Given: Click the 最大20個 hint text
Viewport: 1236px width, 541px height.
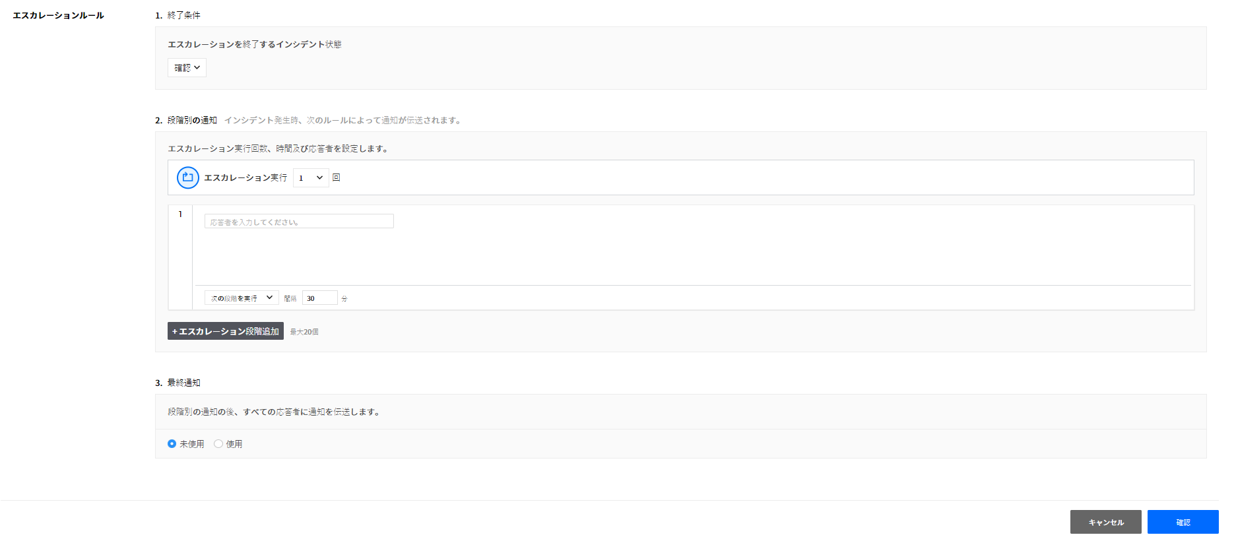Looking at the screenshot, I should pyautogui.click(x=304, y=332).
